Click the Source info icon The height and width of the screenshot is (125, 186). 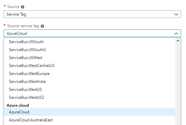(23, 7)
